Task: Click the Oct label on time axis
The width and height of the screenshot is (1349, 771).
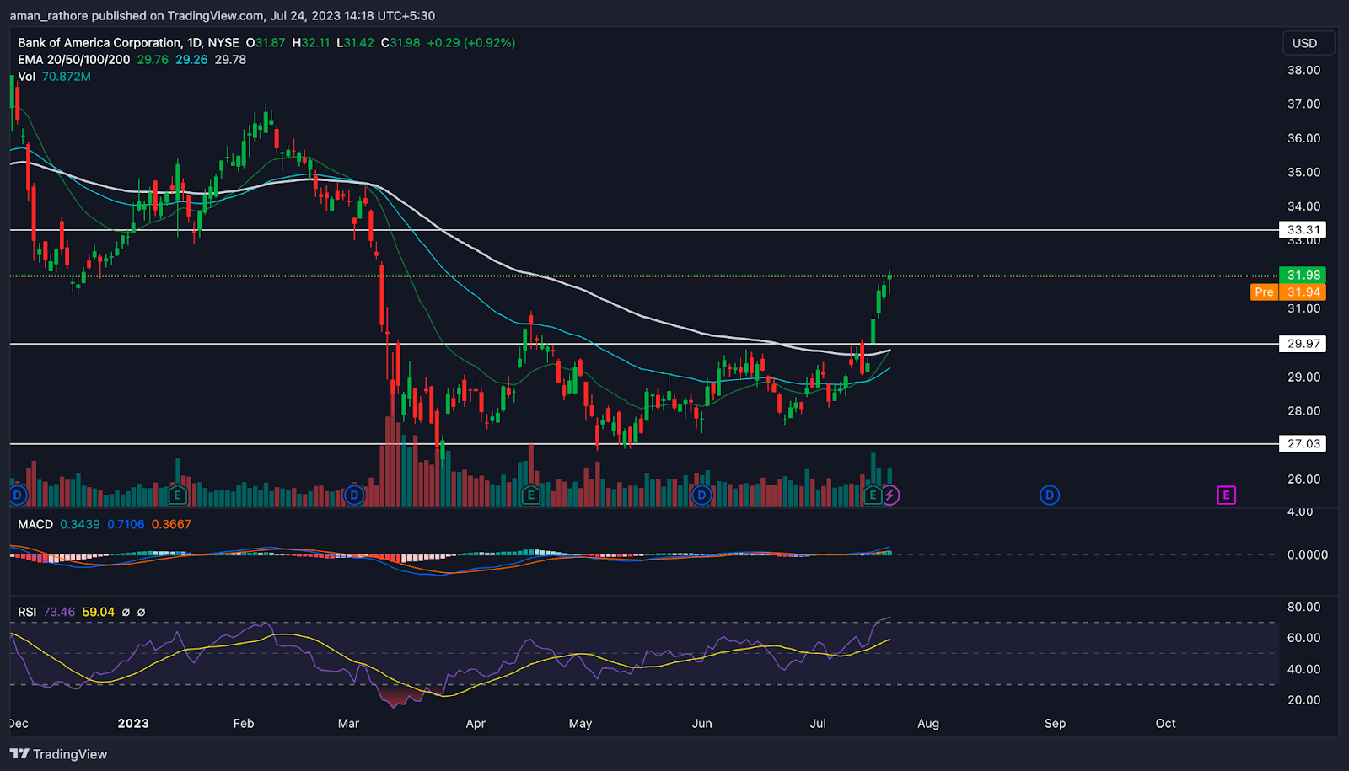Action: [1165, 723]
